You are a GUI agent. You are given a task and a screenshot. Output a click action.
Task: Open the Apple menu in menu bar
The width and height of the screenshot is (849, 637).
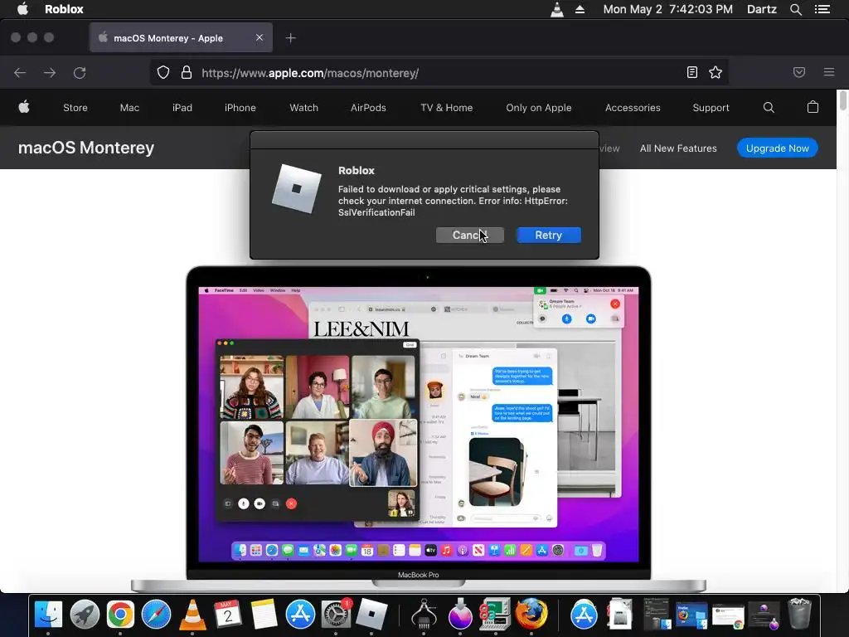[22, 9]
